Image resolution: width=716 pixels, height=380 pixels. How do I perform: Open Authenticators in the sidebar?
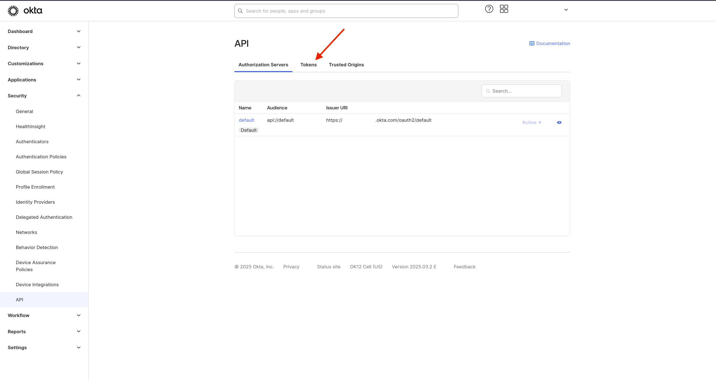[32, 142]
